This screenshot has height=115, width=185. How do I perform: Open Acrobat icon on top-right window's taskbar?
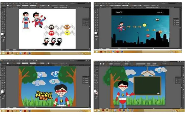pos(118,52)
